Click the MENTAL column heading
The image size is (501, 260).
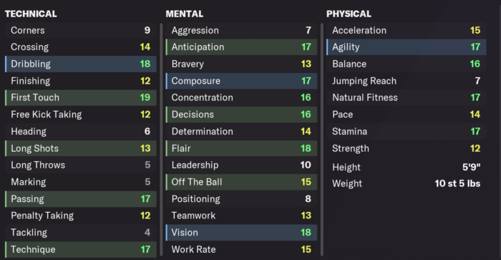[x=185, y=14]
